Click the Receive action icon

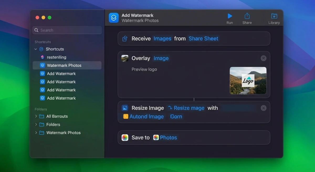[x=125, y=39]
